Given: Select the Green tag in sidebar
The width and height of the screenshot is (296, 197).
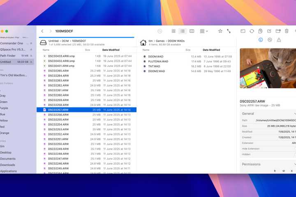Looking at the screenshot, I should [4, 102].
